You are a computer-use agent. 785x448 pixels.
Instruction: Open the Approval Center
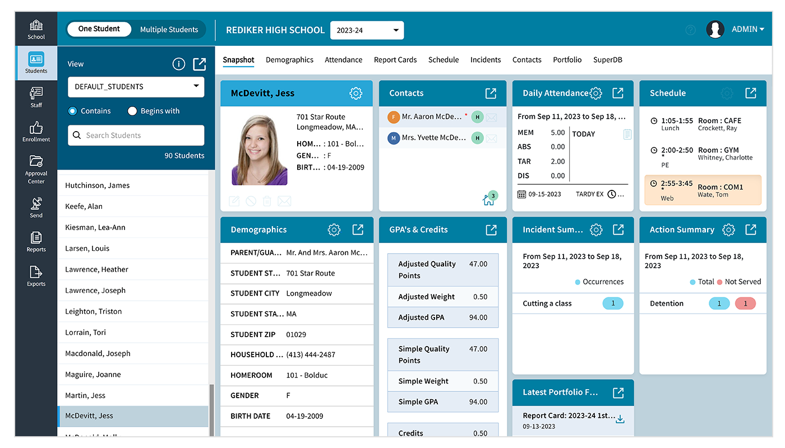36,167
